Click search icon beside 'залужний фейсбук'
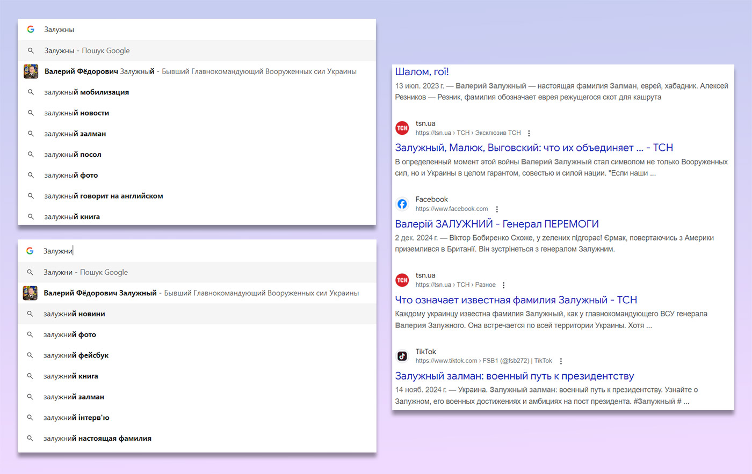The width and height of the screenshot is (752, 474). (x=30, y=355)
